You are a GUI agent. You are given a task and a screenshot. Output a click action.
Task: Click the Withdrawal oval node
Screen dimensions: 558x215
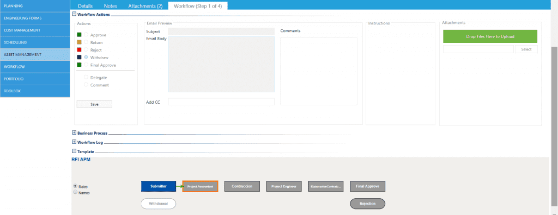[159, 204]
